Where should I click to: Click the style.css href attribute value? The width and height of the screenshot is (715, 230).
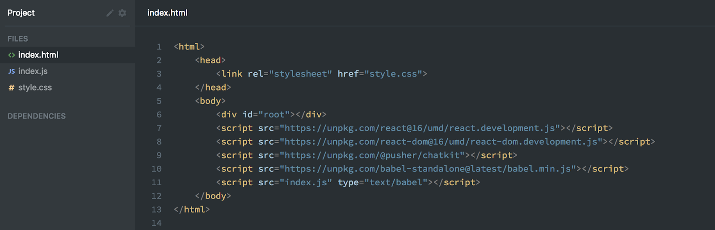pyautogui.click(x=393, y=74)
